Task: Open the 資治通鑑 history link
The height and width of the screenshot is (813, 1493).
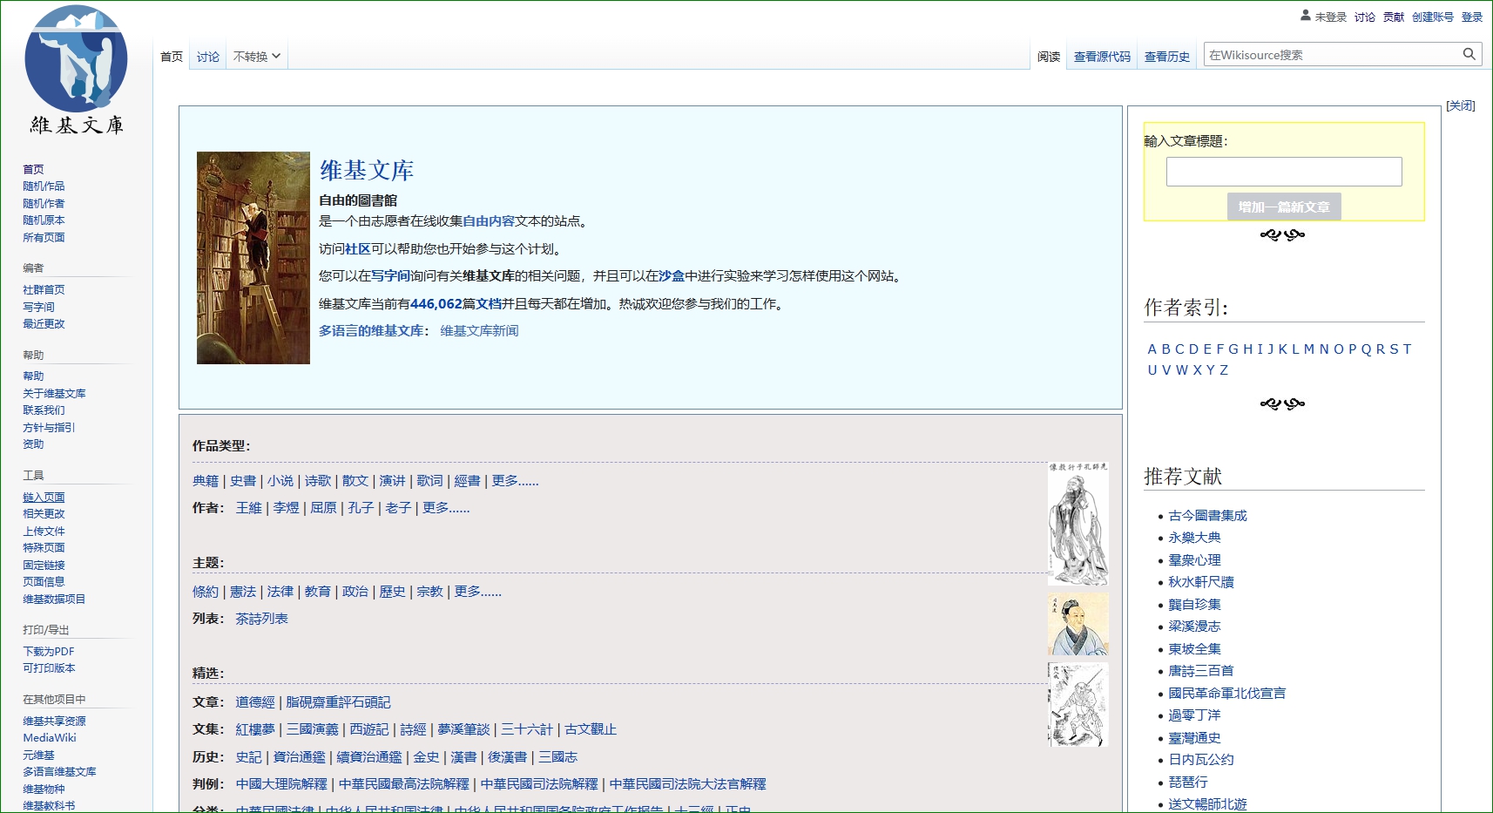Action: pos(299,756)
